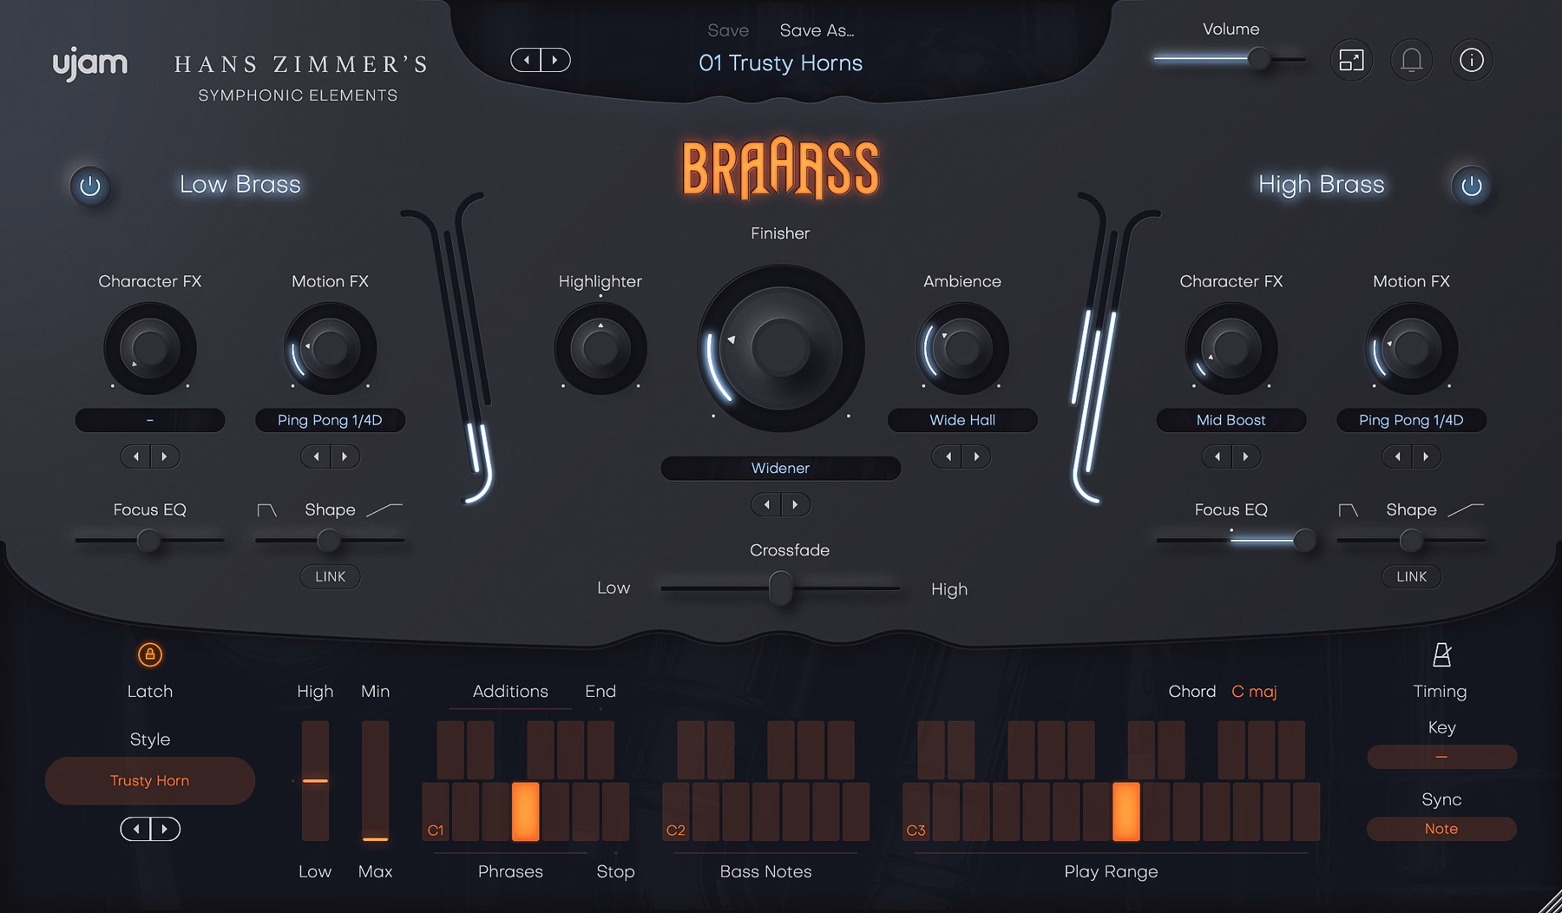The image size is (1562, 913).
Task: Toggle the Low Brass power button
Action: 90,186
